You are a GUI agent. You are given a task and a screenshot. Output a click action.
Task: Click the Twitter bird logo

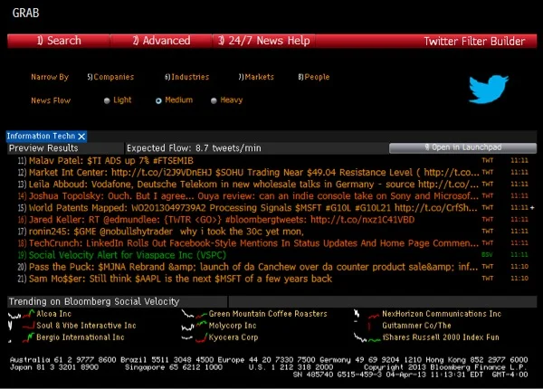(x=489, y=89)
